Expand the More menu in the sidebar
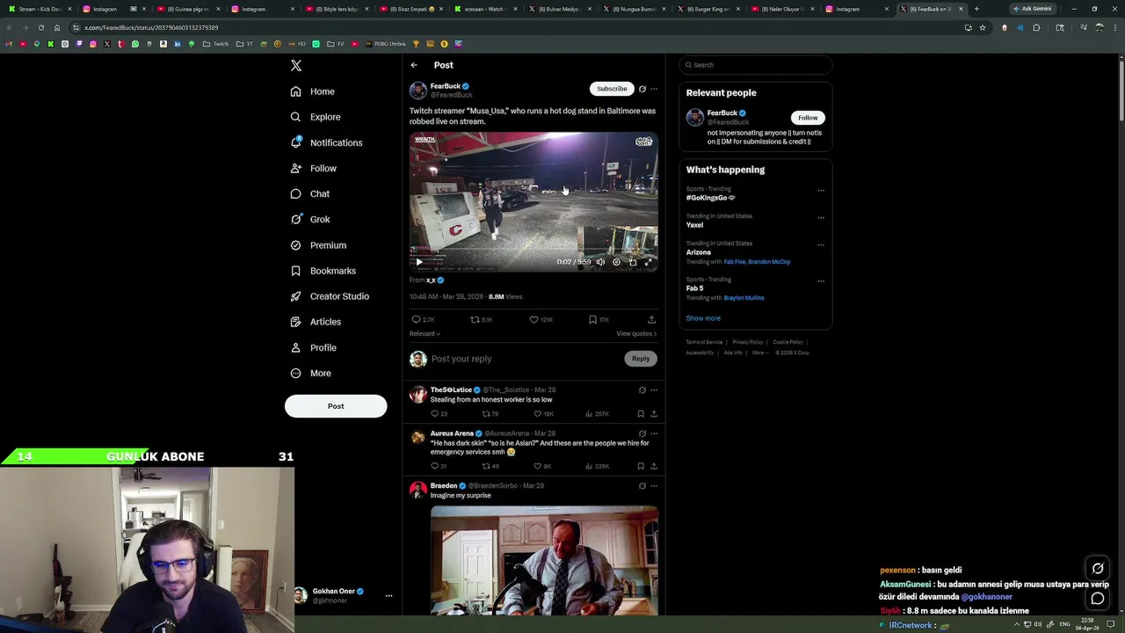Screen dimensions: 1125x633 click(x=310, y=373)
